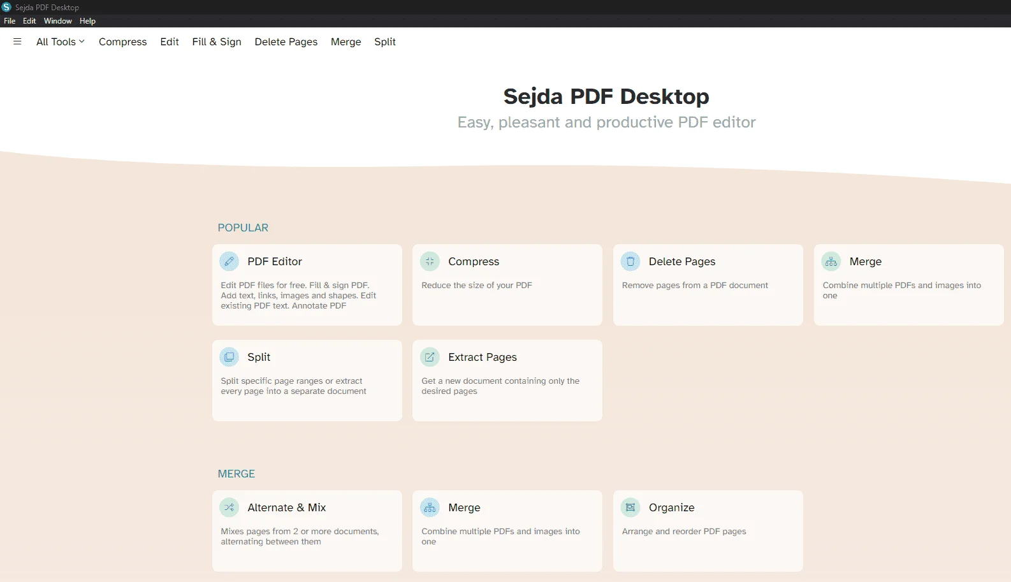The image size is (1011, 582).
Task: Open Fill & Sign from top toolbar
Action: (217, 41)
